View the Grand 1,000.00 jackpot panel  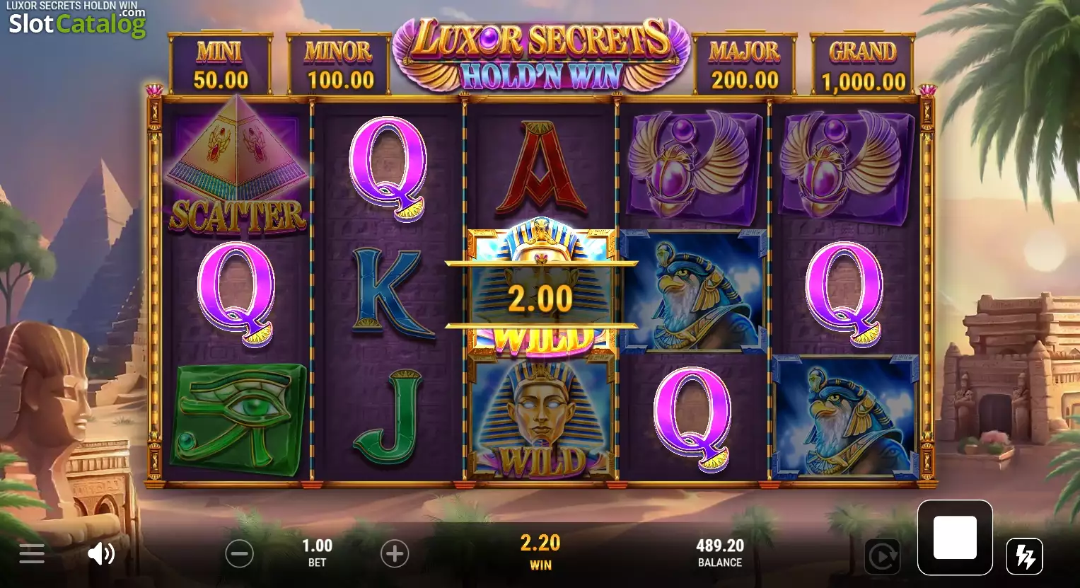pos(863,64)
